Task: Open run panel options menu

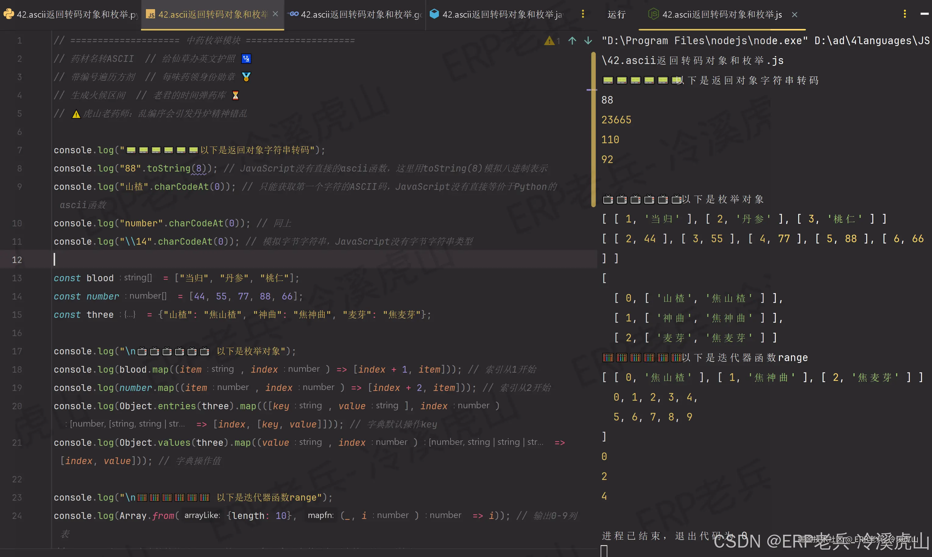Action: tap(905, 14)
